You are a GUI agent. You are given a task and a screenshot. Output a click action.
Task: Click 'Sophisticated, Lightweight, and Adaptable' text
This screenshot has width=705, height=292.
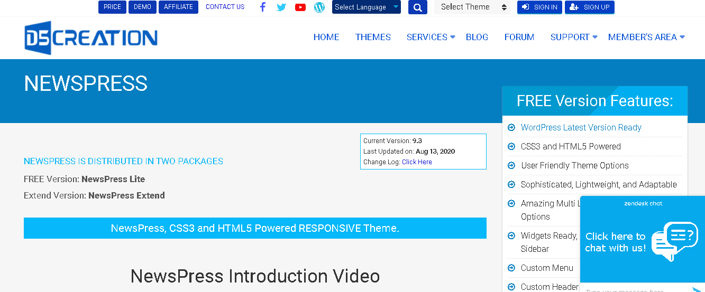coord(599,184)
